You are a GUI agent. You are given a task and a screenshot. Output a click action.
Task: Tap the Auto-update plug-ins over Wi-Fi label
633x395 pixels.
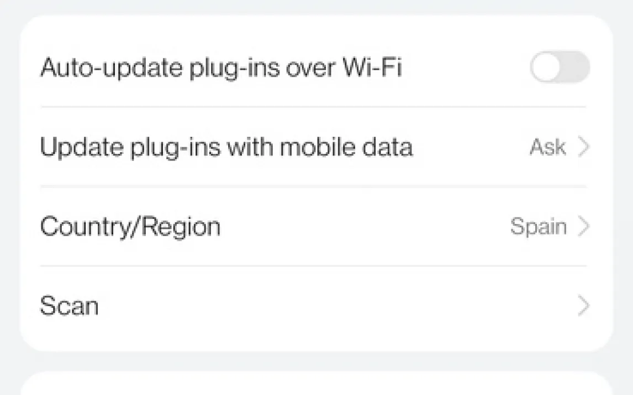pyautogui.click(x=221, y=68)
